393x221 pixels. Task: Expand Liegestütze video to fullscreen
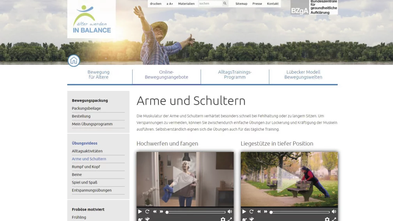[334, 219]
